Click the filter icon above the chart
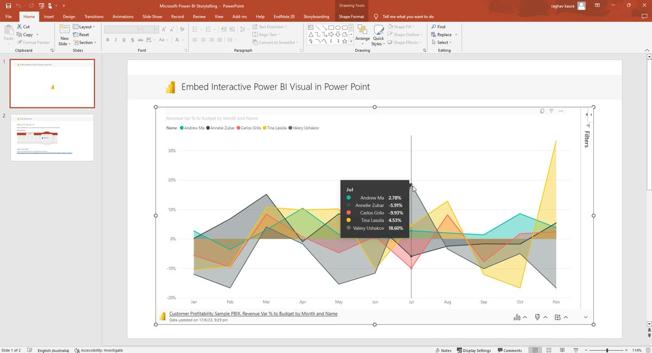Viewport: 652px width, 353px height. pyautogui.click(x=551, y=111)
